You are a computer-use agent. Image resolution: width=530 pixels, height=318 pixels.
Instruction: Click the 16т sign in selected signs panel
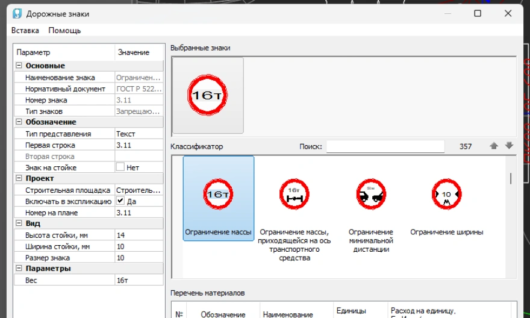click(x=208, y=95)
